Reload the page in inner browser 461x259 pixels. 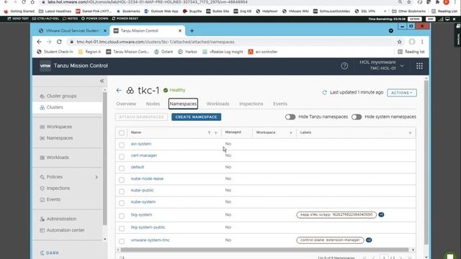tap(59, 42)
